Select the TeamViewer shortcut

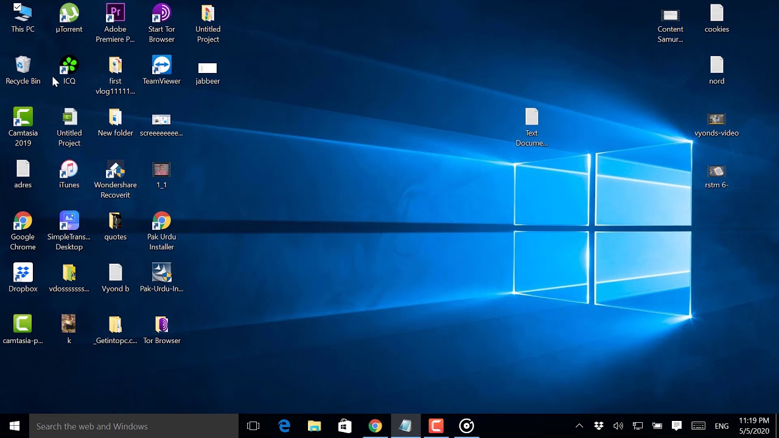(161, 70)
